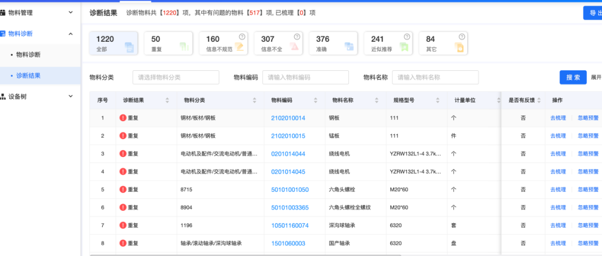Click the blue icon on 准确 card
Screen dimensions: 602x256
point(349,47)
